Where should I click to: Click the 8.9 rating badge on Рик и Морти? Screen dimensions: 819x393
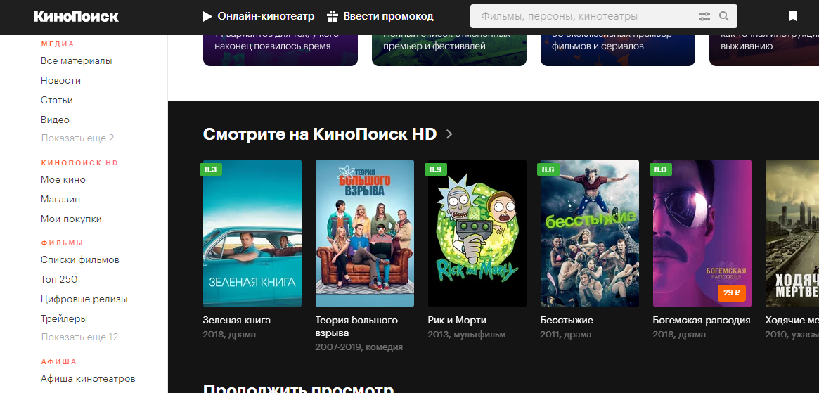436,169
